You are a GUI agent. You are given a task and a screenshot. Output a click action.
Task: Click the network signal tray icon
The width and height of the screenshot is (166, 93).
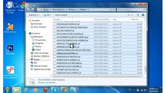(142, 90)
